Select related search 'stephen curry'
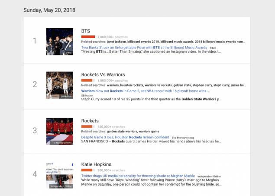Image resolution: width=275 pixels, height=196 pixels. [202, 85]
